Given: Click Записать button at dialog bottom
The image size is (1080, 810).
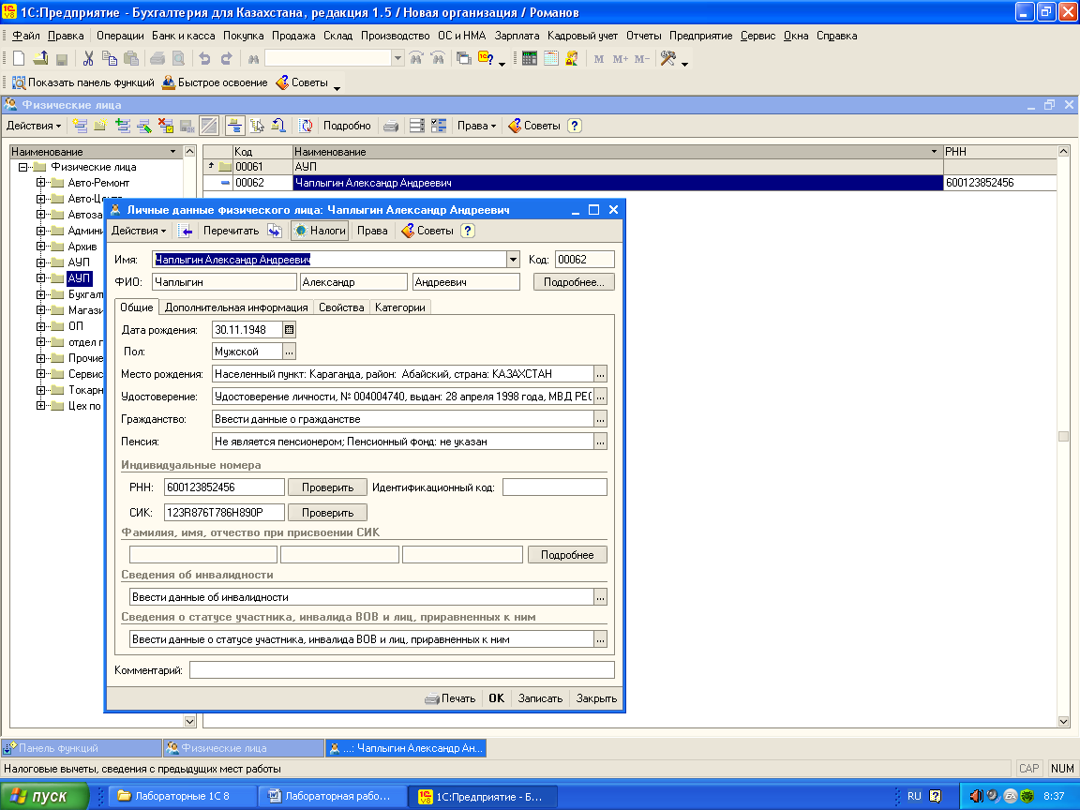Looking at the screenshot, I should click(540, 698).
